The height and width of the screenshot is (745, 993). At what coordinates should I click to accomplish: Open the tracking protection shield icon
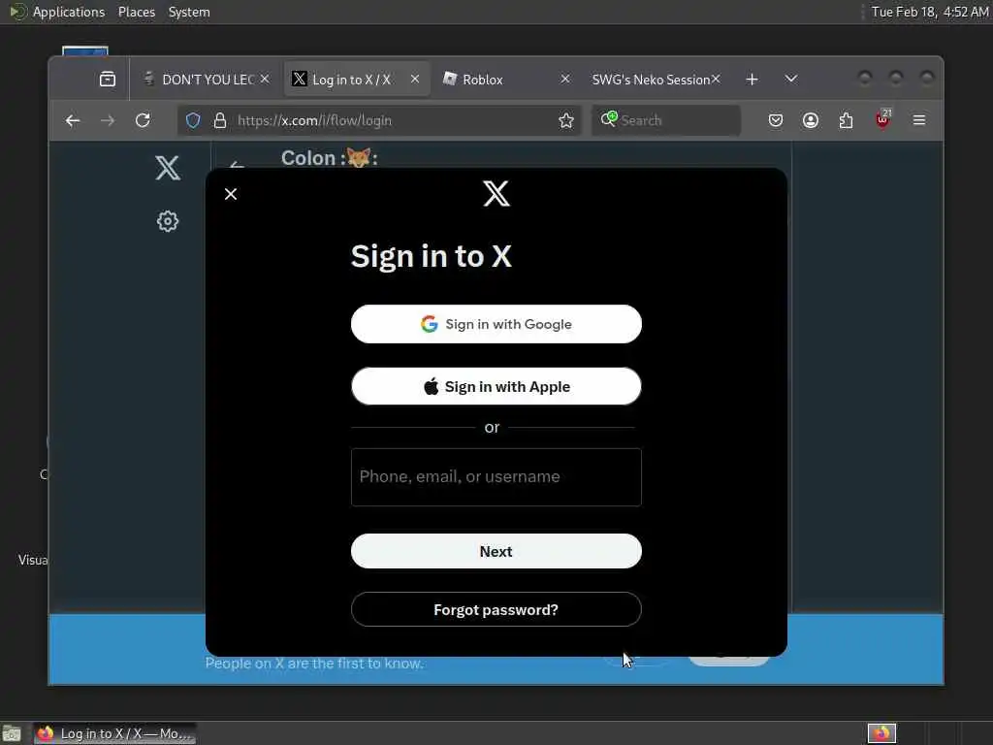pyautogui.click(x=193, y=120)
